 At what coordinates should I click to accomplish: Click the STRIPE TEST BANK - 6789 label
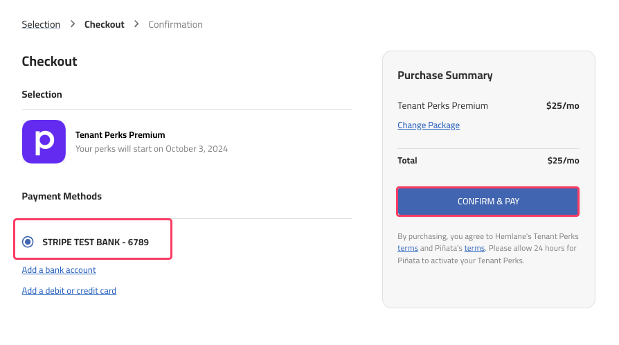point(96,242)
